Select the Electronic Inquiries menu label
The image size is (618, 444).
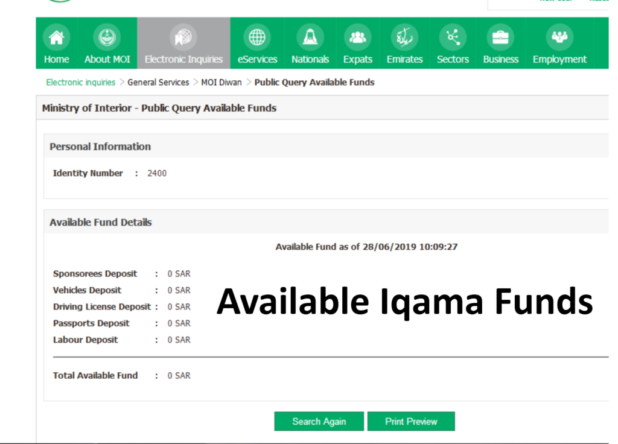coord(183,59)
